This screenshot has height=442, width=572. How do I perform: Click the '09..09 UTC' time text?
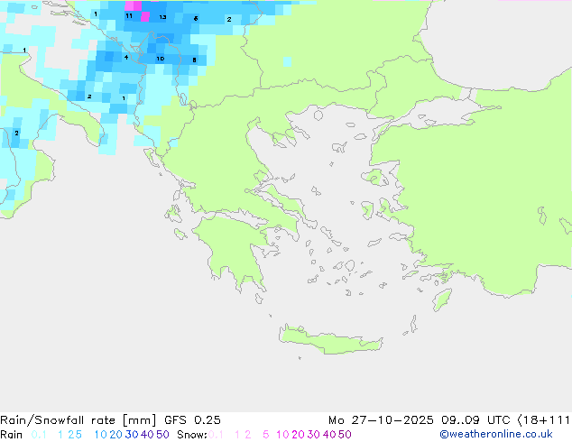pyautogui.click(x=475, y=420)
